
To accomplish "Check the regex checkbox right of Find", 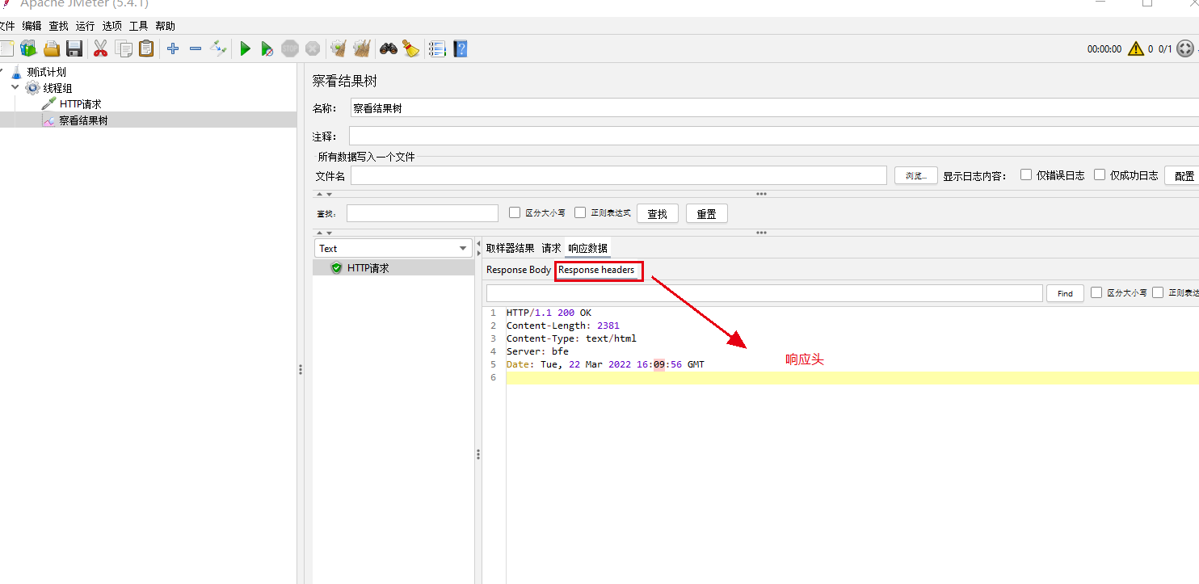I will coord(1158,292).
